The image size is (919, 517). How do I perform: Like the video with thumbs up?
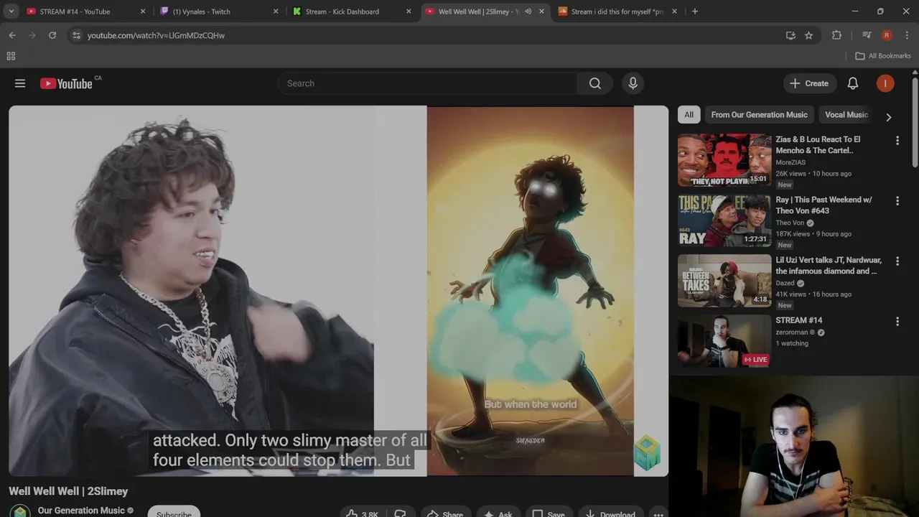(363, 514)
